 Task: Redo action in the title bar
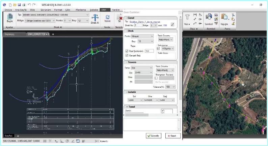pos(34,5)
